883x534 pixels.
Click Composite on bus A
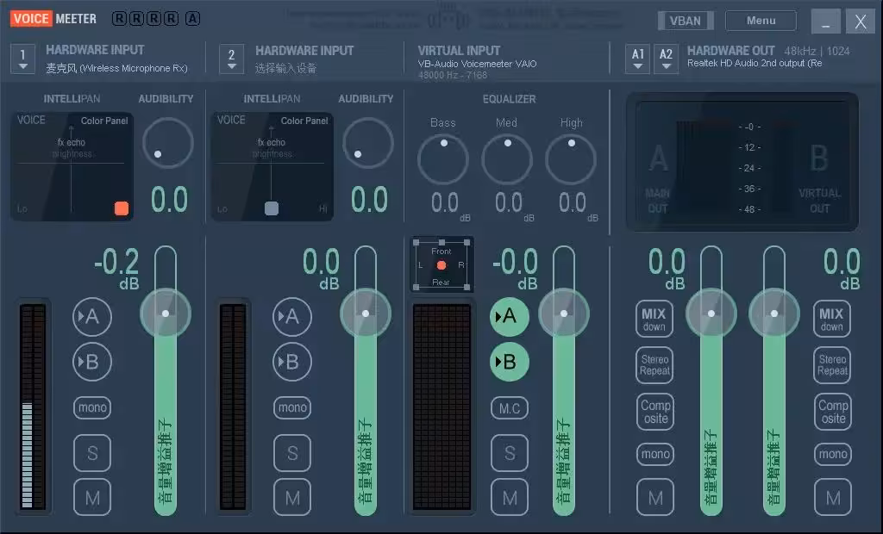pyautogui.click(x=655, y=412)
